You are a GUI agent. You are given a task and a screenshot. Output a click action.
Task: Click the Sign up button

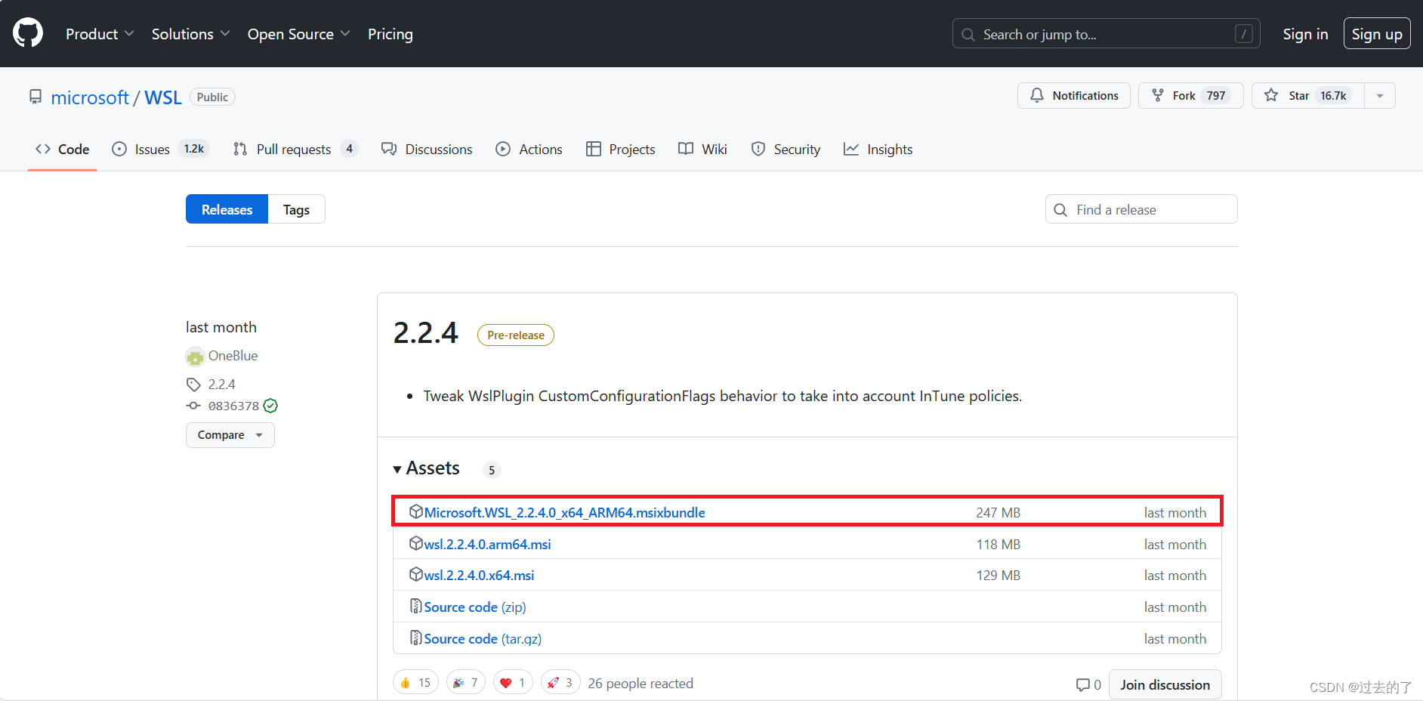1376,34
